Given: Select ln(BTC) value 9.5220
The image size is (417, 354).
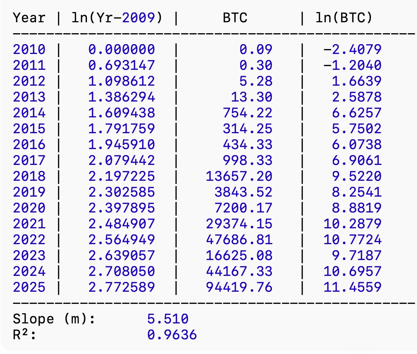Looking at the screenshot, I should (x=357, y=176).
